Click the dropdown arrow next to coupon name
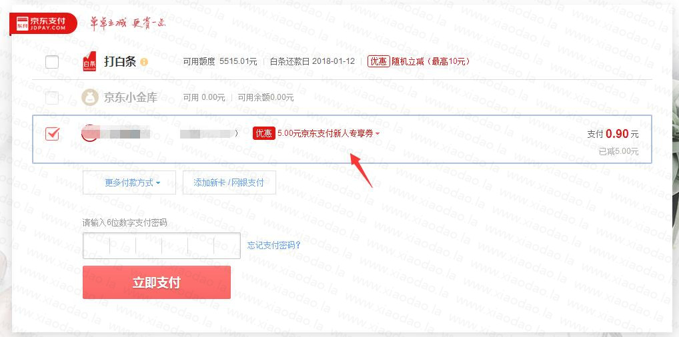679x337 pixels. pyautogui.click(x=377, y=134)
